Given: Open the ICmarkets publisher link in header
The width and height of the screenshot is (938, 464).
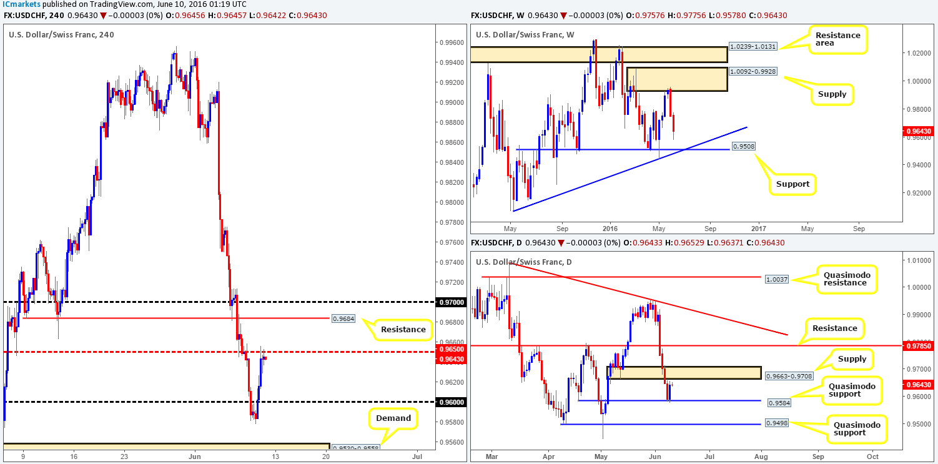Looking at the screenshot, I should tap(22, 5).
